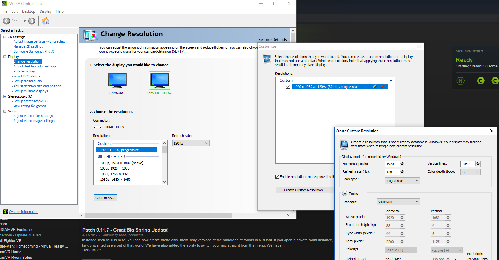Open the Home icon in NVIDIA toolbar
This screenshot has width=499, height=260.
pyautogui.click(x=46, y=21)
